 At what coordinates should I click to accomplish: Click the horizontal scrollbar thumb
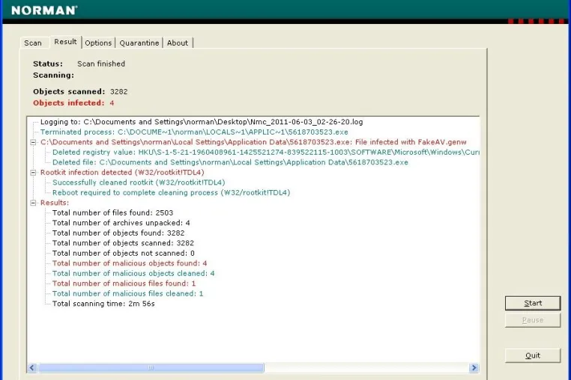[x=151, y=367]
